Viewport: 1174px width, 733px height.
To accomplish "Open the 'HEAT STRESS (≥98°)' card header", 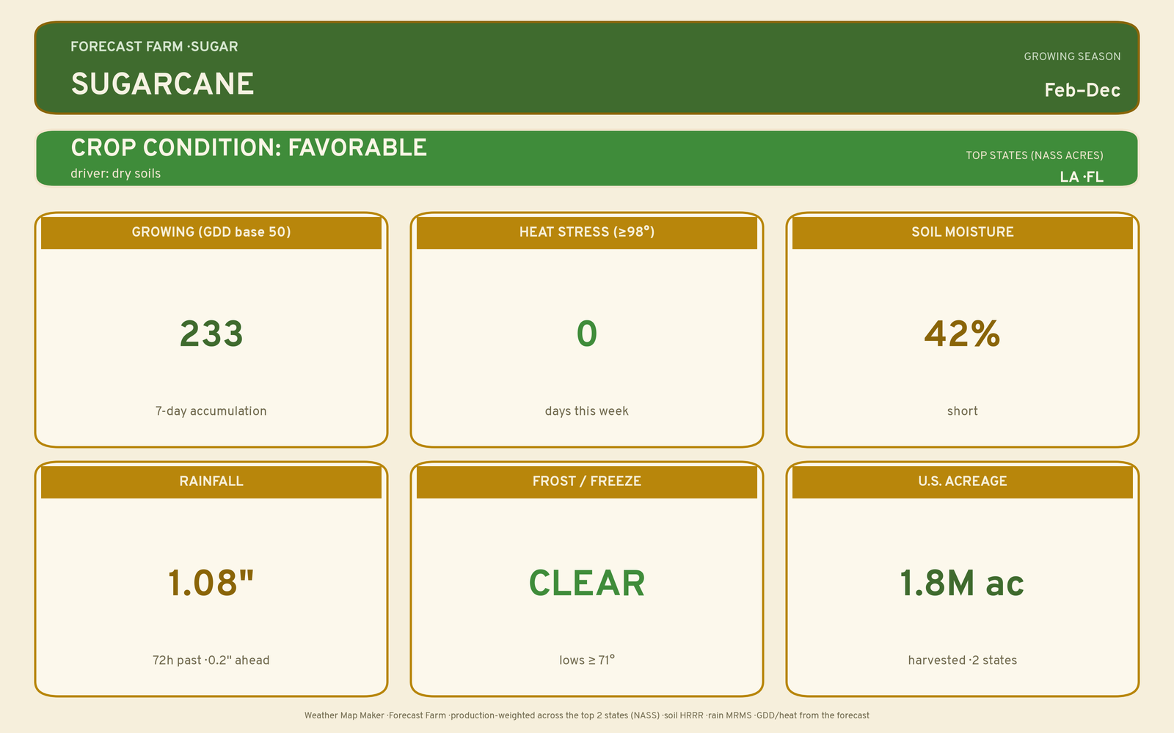I will tap(587, 232).
